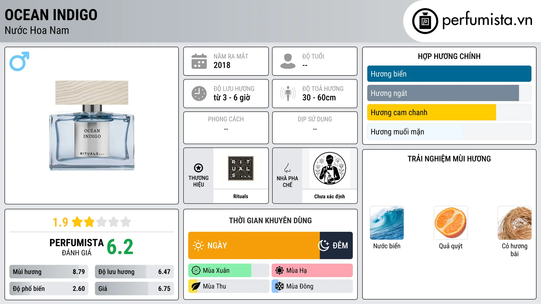541x304 pixels.
Task: Click the star badge brand icon
Action: pyautogui.click(x=198, y=168)
